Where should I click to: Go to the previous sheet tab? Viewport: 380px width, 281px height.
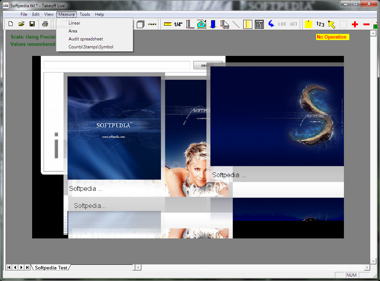[15, 267]
